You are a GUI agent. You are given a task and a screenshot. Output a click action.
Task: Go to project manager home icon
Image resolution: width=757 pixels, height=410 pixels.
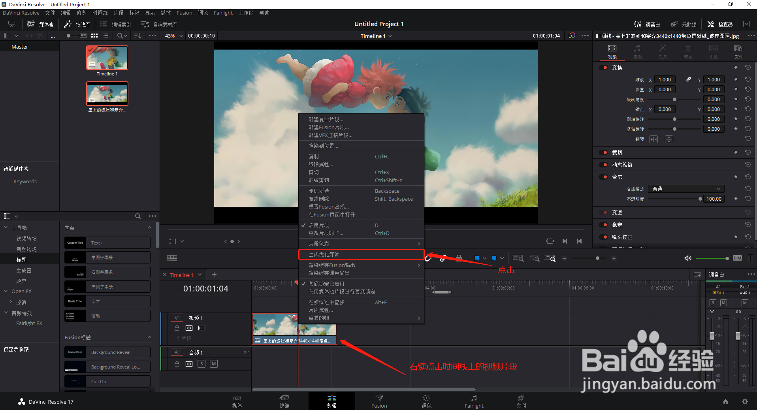coord(725,402)
